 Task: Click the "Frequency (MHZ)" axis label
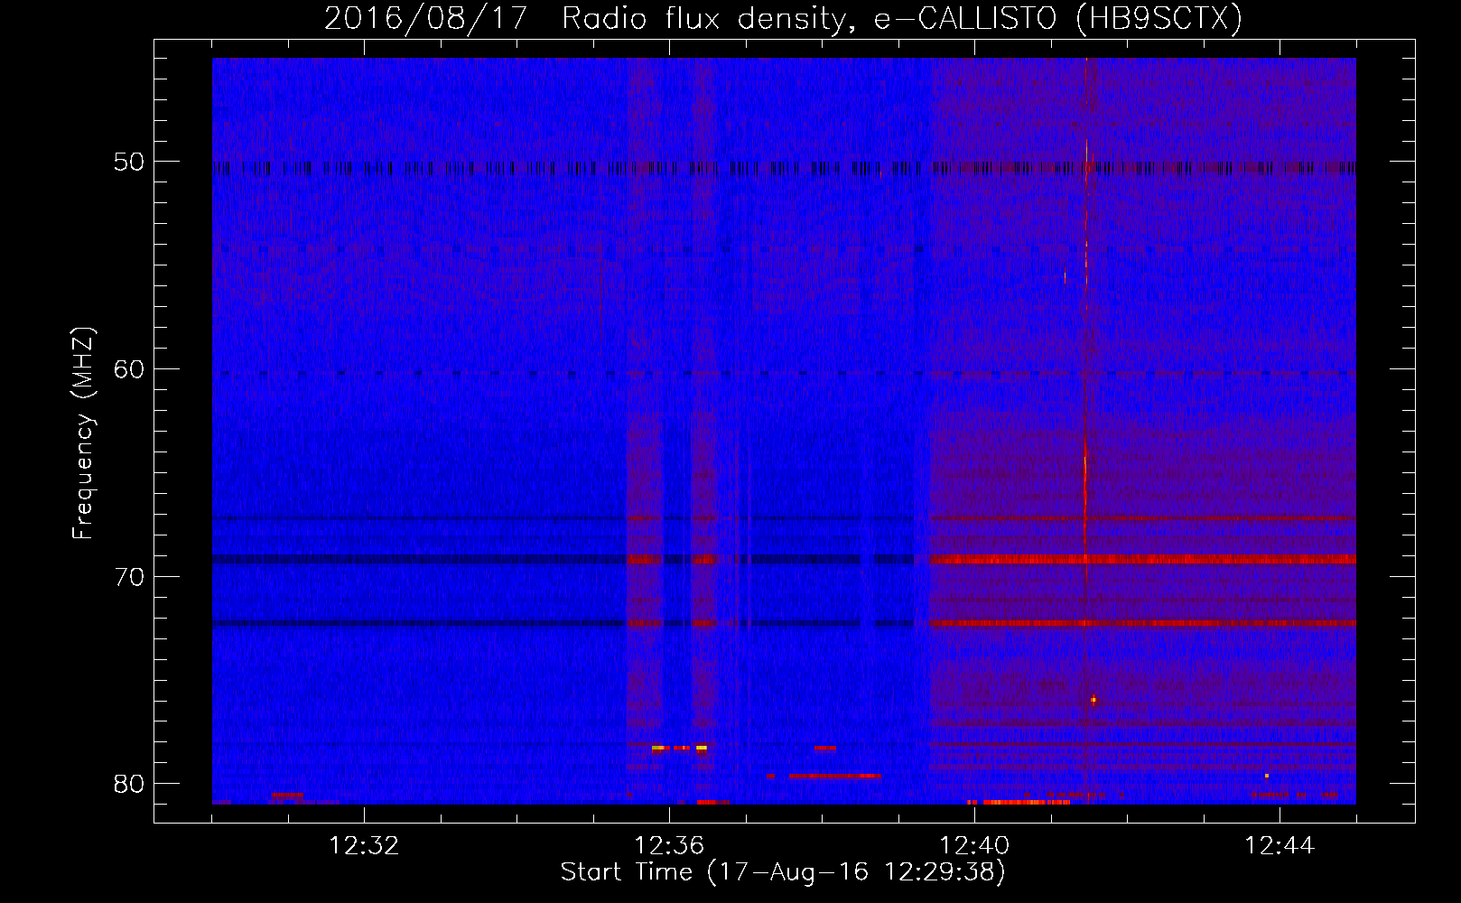point(83,433)
